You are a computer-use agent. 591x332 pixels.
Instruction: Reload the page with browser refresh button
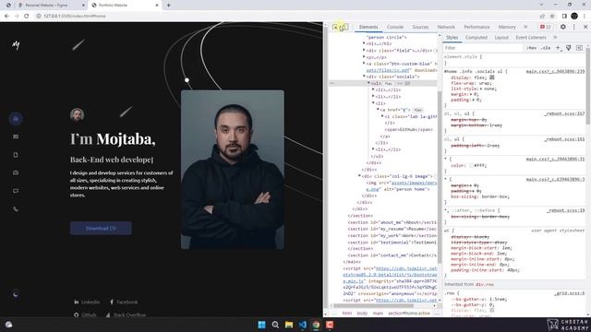coord(27,16)
